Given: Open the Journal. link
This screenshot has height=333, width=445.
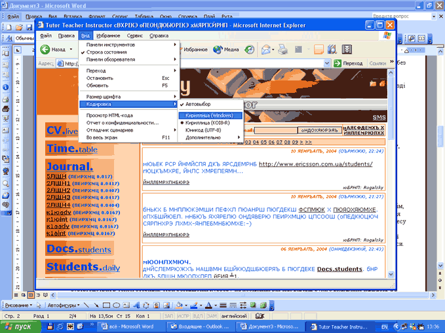Looking at the screenshot, I should 70,167.
